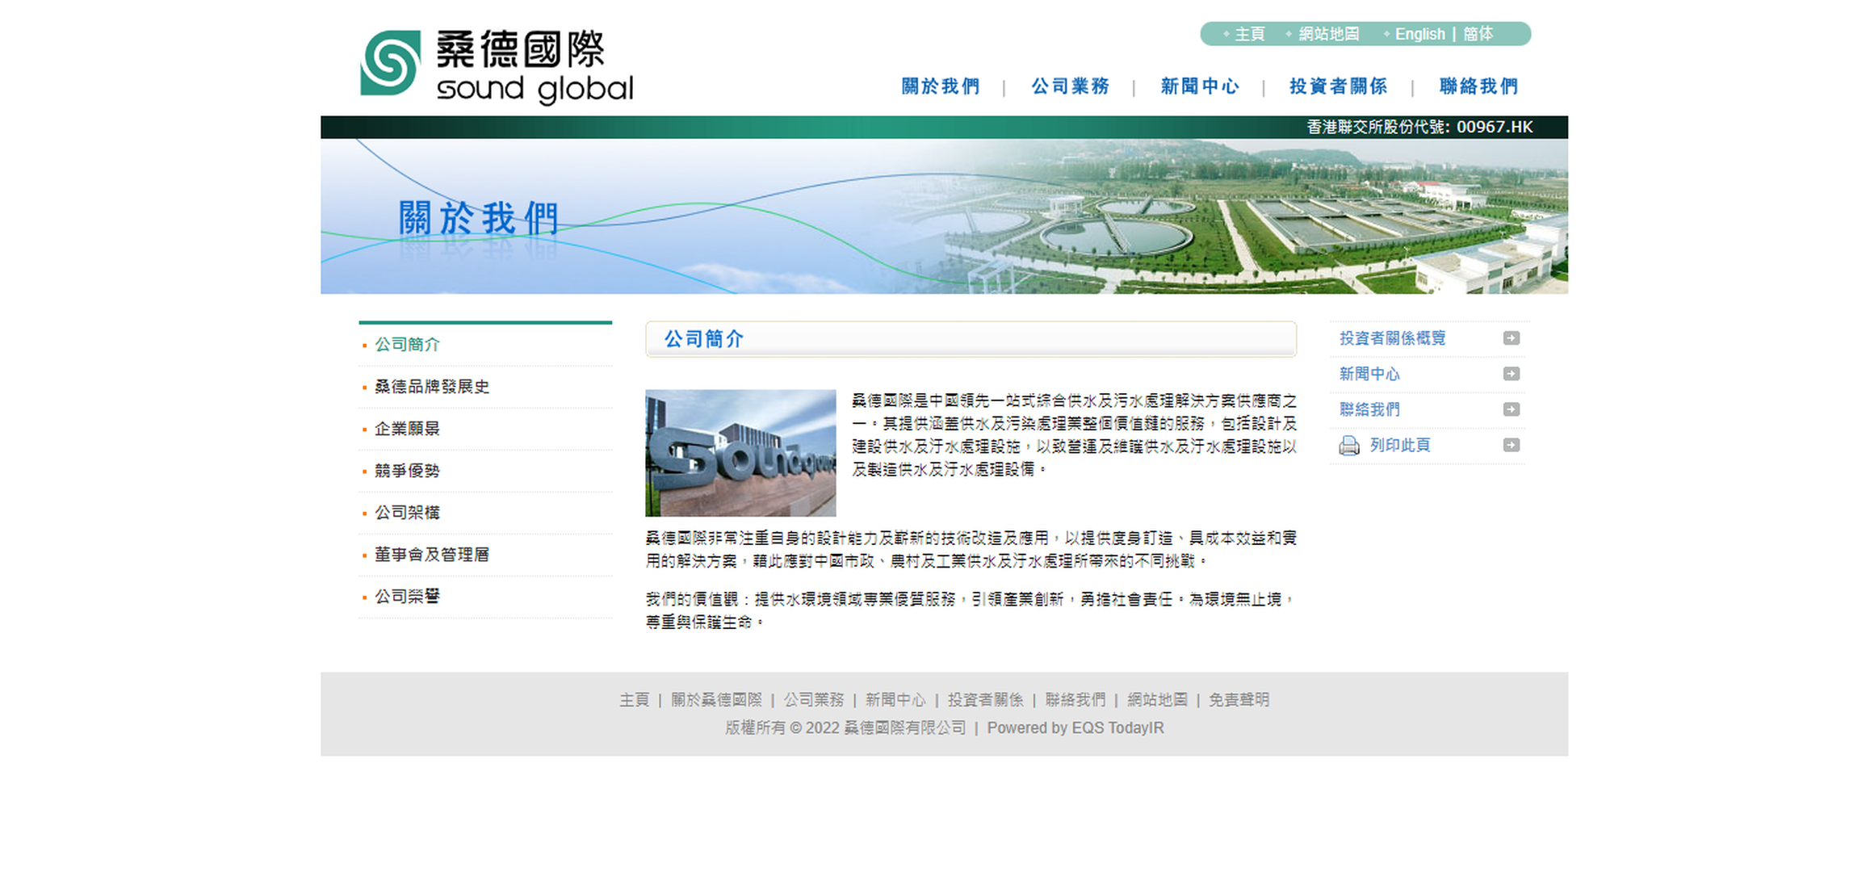The image size is (1870, 872).
Task: Open the 投資者關係 navigation menu
Action: 1339,86
